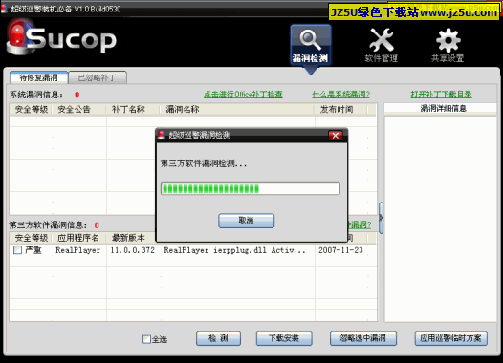Open the 共享设置 sharing settings section
503x363 pixels.
pos(448,45)
